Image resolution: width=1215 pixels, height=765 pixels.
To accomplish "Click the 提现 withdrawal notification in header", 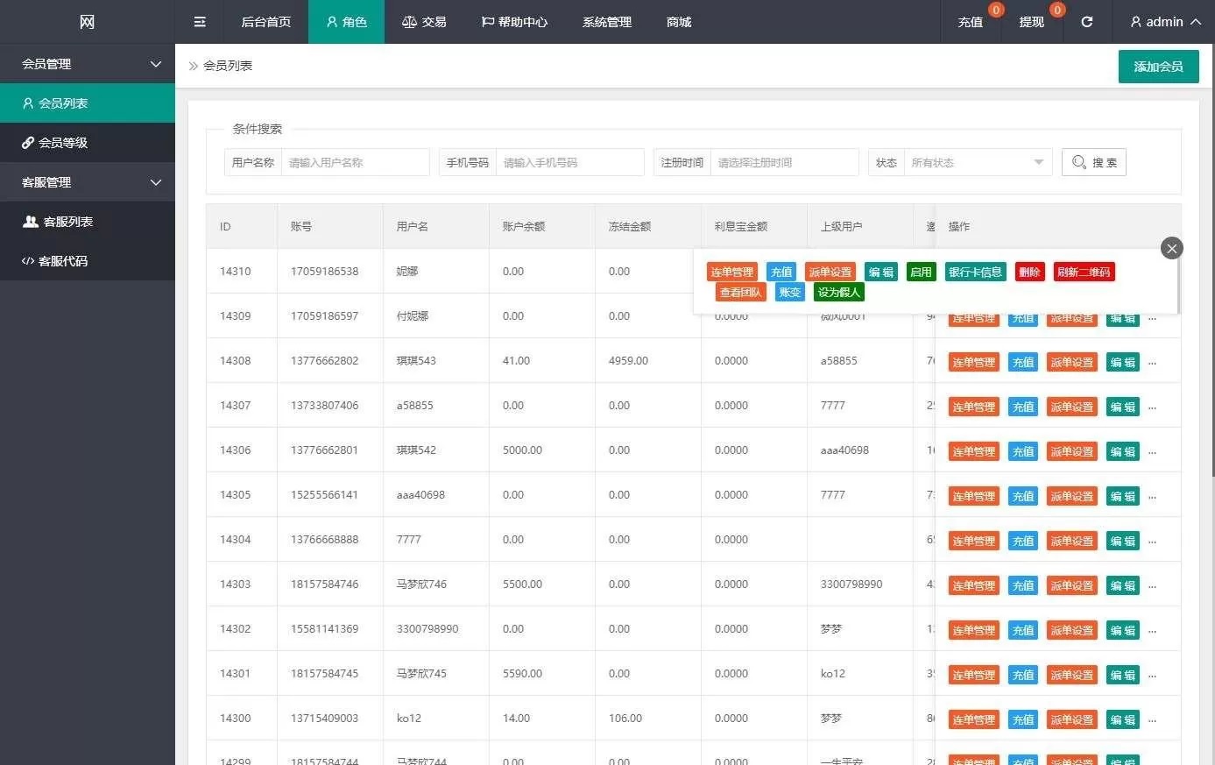I will tap(1031, 22).
